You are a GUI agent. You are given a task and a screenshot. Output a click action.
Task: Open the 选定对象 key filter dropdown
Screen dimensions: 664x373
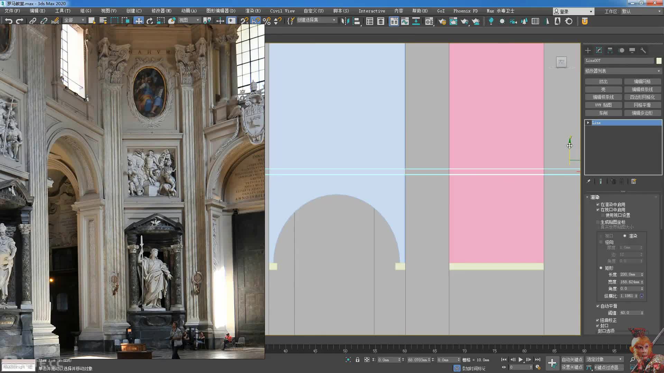[x=604, y=360]
